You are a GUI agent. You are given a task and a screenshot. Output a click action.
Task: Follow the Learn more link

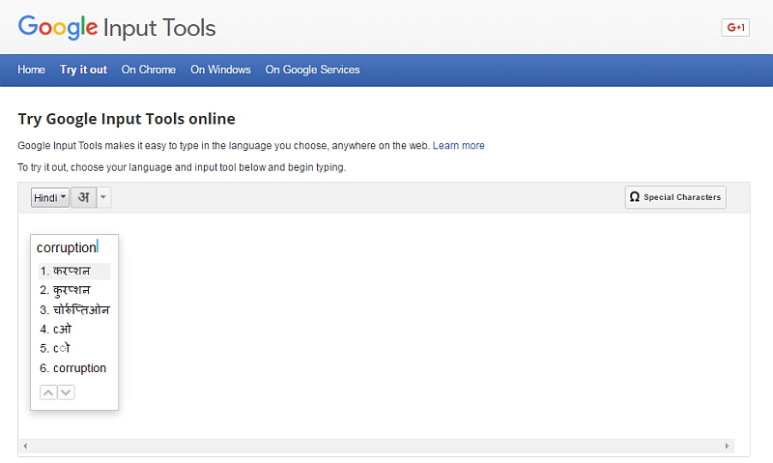[x=458, y=145]
